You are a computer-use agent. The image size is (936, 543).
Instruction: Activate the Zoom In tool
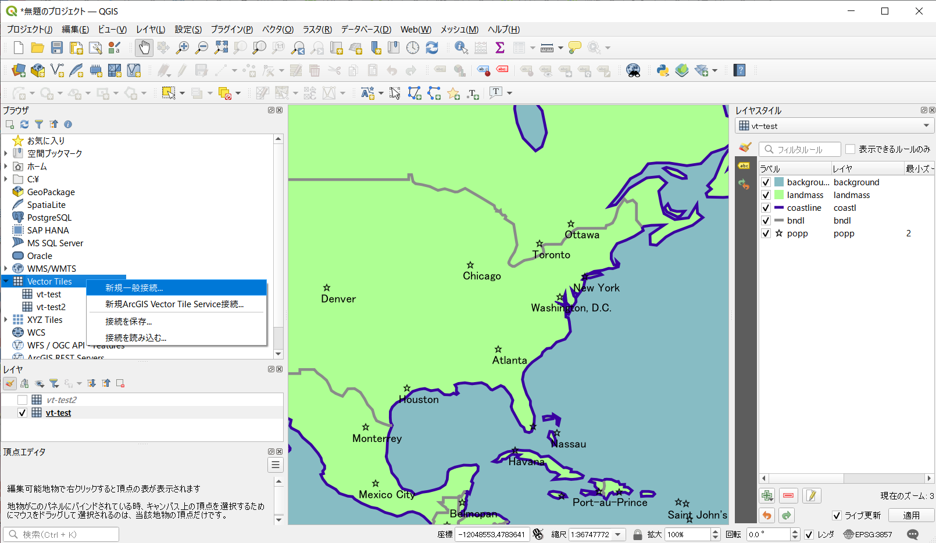pyautogui.click(x=182, y=48)
